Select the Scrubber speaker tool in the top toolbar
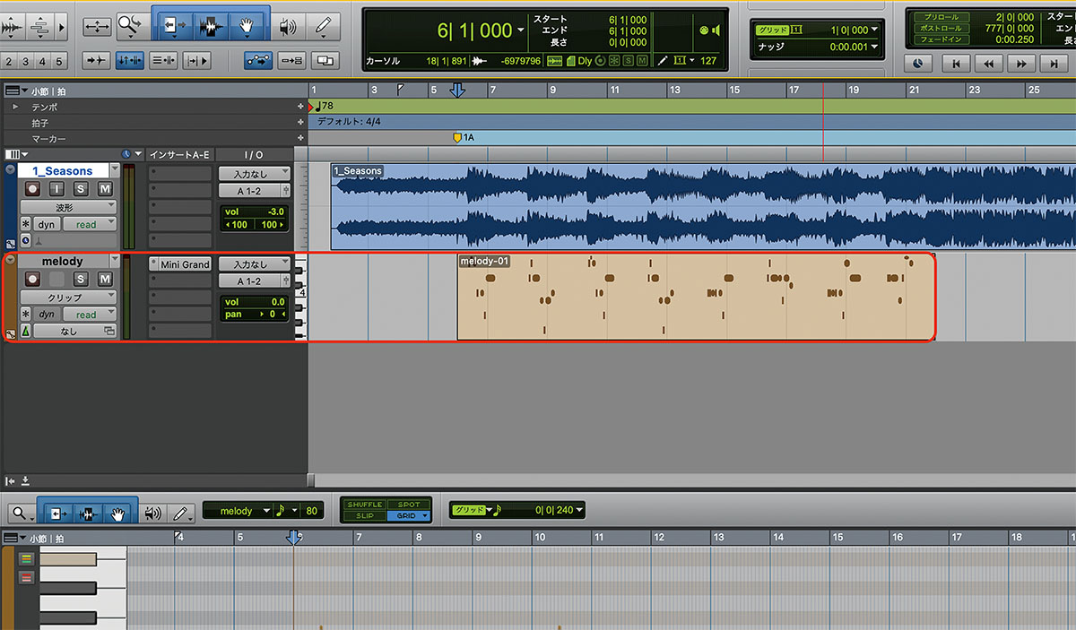1076x630 pixels. [x=287, y=27]
